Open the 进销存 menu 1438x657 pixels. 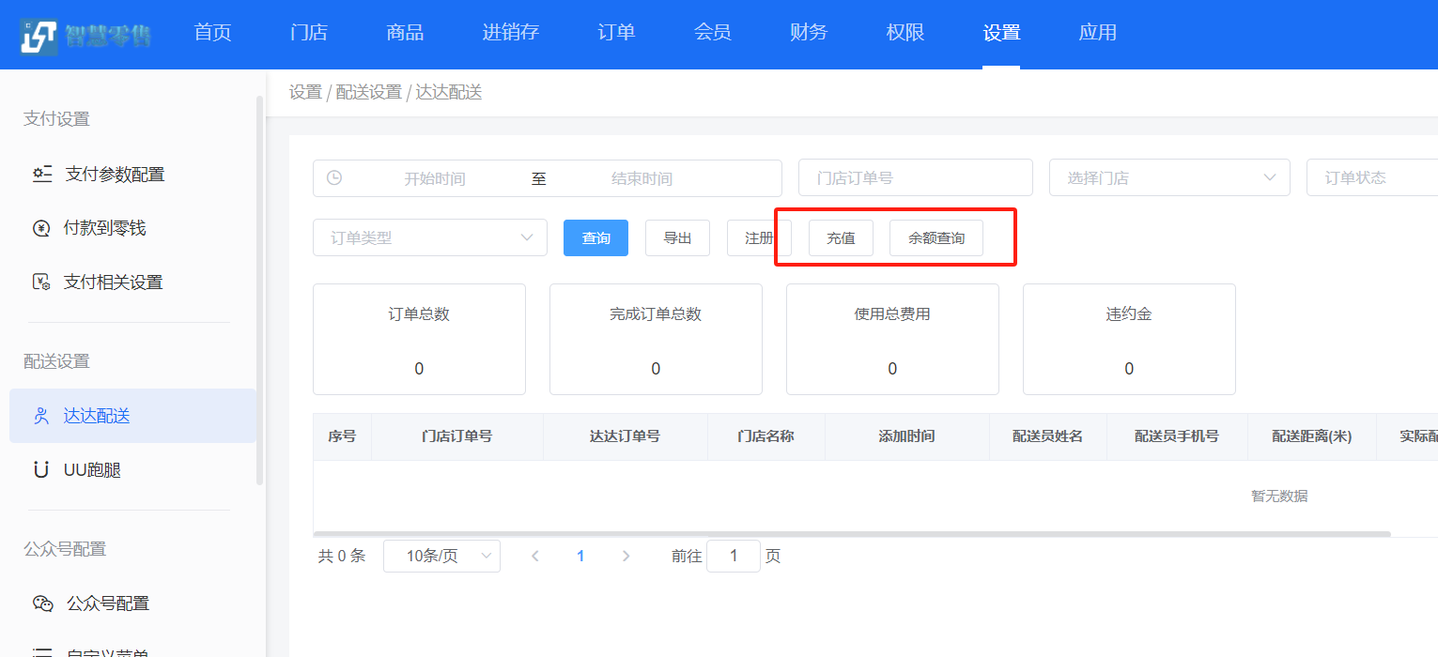pos(511,33)
